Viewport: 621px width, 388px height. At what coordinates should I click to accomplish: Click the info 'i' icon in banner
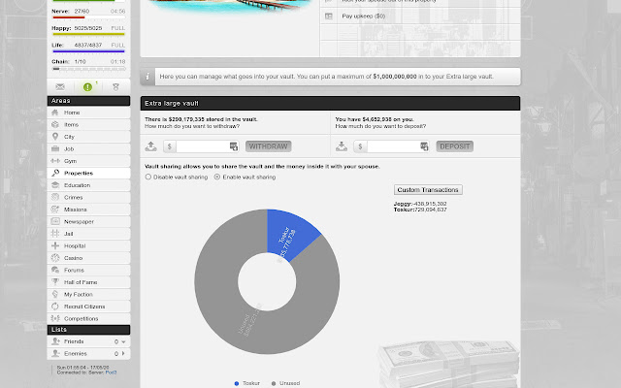[x=147, y=77]
